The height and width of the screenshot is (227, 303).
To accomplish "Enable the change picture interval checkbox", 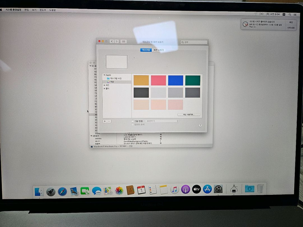I will point(133,121).
